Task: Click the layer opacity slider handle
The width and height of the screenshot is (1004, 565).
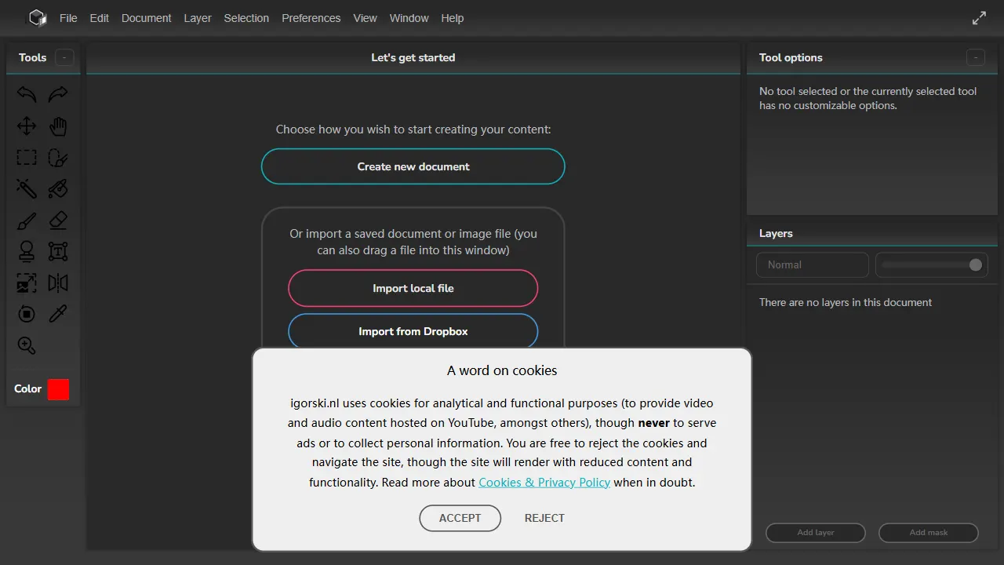Action: 976,265
